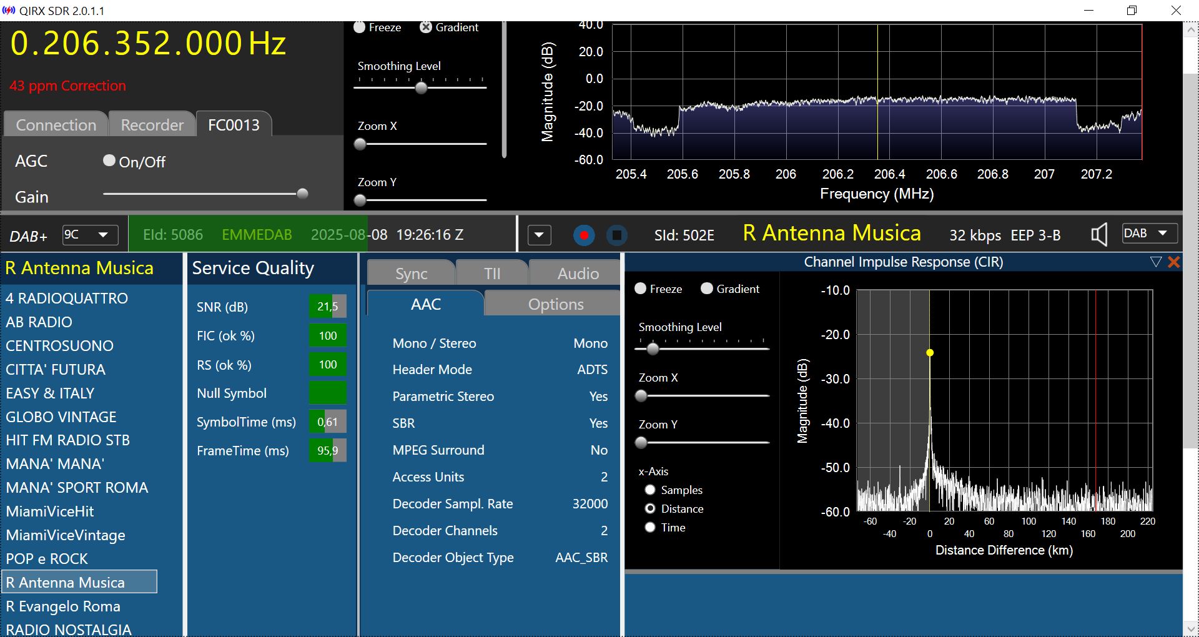Image resolution: width=1199 pixels, height=637 pixels.
Task: Toggle AGC On/Off
Action: pyautogui.click(x=109, y=161)
